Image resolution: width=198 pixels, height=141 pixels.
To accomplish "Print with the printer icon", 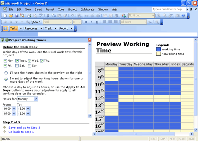I will point(29,15).
